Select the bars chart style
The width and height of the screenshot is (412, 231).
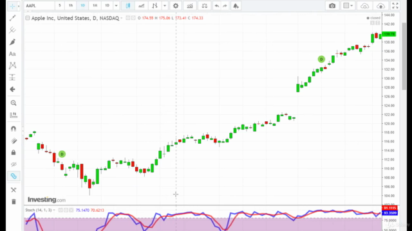click(154, 6)
